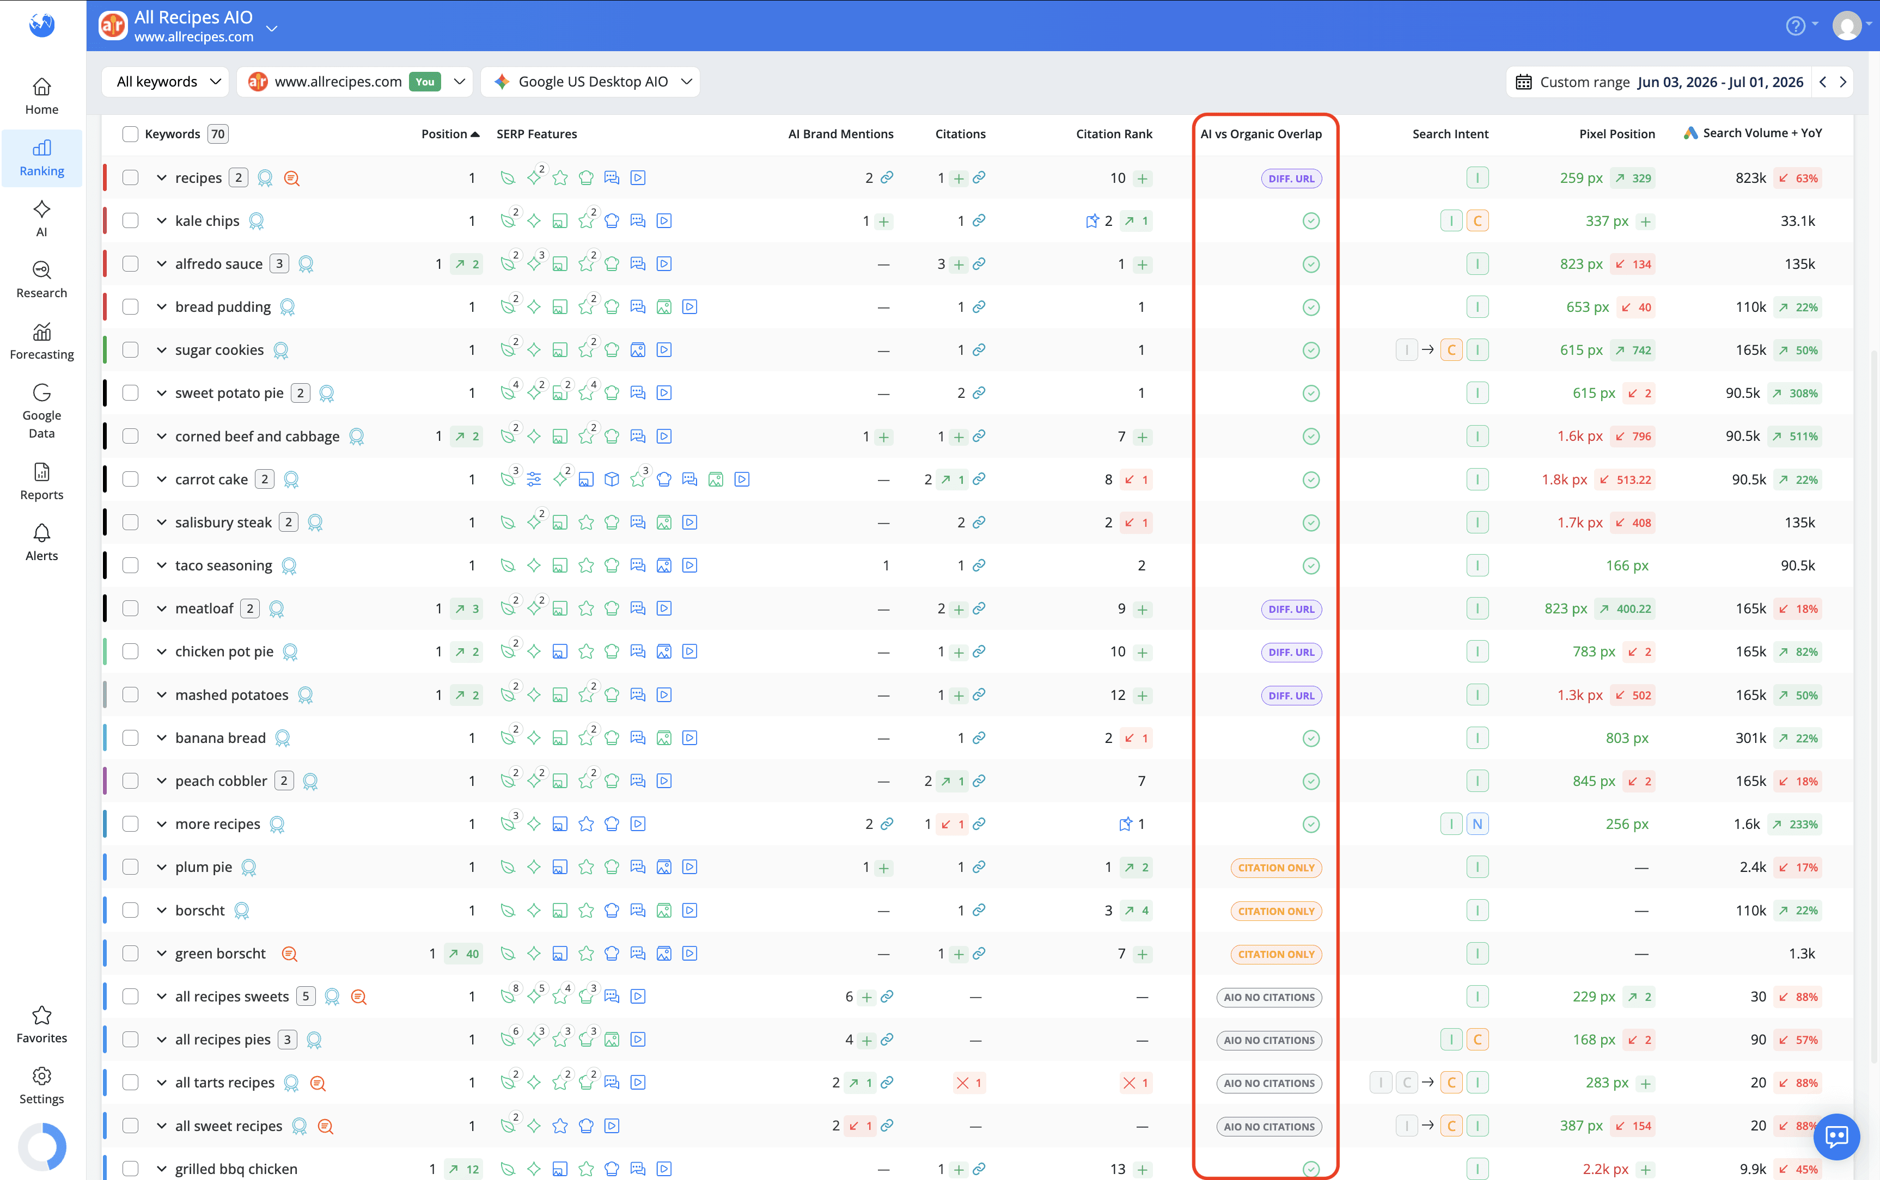The width and height of the screenshot is (1880, 1180).
Task: Click the red color tag on recipes row
Action: pyautogui.click(x=105, y=178)
